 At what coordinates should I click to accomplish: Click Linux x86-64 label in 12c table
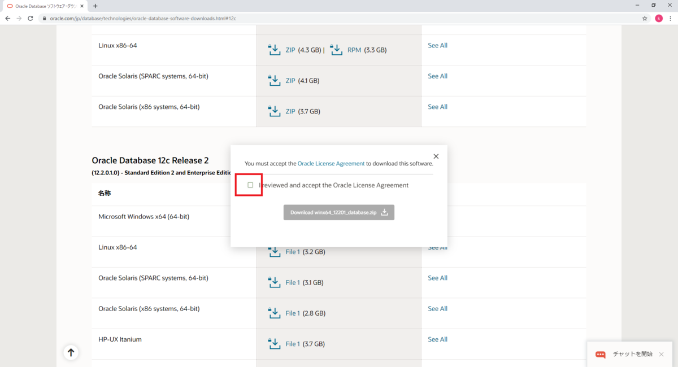118,247
